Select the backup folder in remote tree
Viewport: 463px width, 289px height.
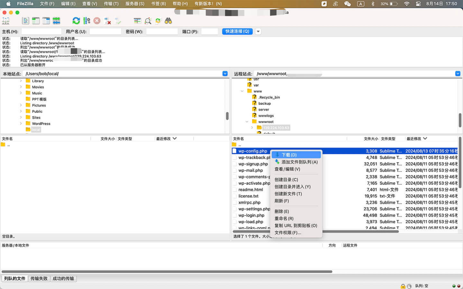click(x=265, y=103)
